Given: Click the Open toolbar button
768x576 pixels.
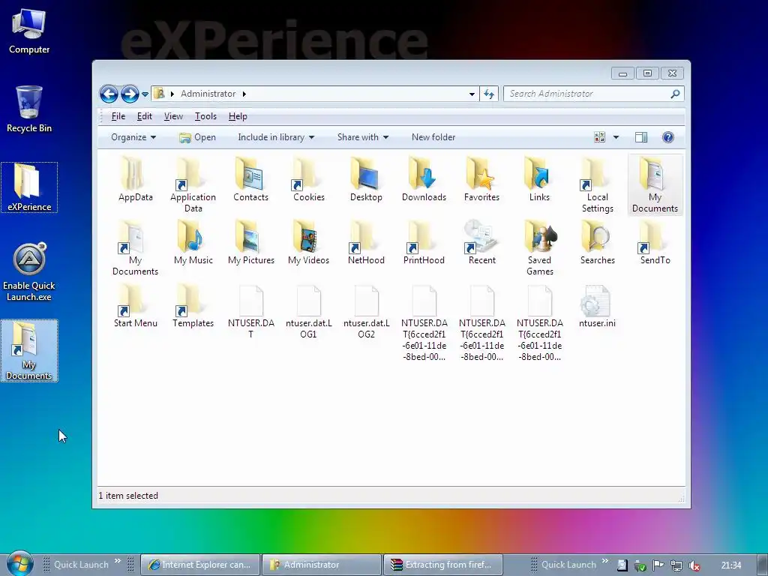Looking at the screenshot, I should tap(197, 137).
